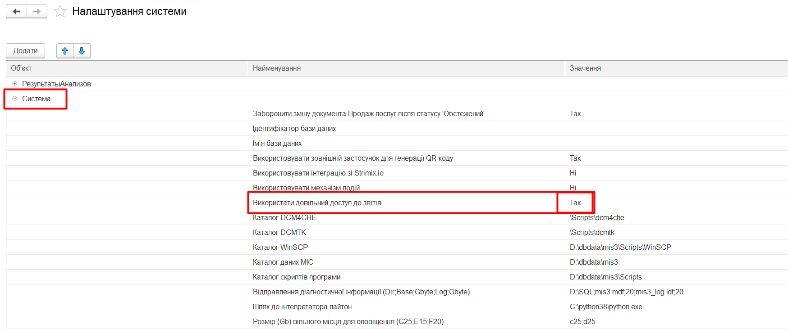Click the forward navigation arrow
The width and height of the screenshot is (788, 329).
pyautogui.click(x=37, y=12)
